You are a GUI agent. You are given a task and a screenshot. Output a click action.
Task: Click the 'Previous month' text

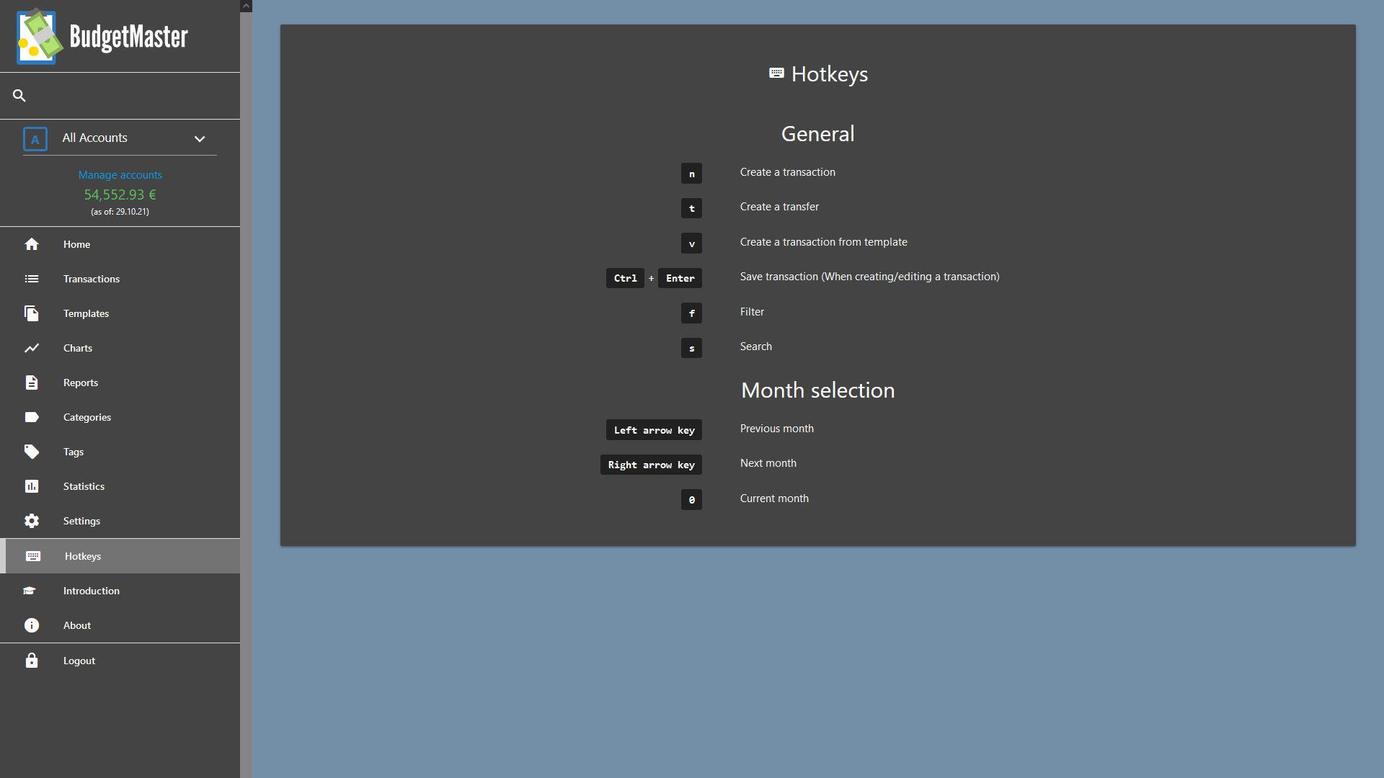tap(776, 429)
